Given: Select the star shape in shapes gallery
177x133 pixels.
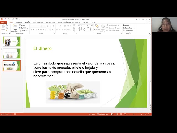Looking at the screenshot, I should 90,30.
